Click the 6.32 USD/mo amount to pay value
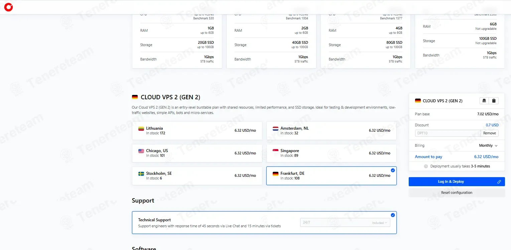Screen dimensions: 511x250 (x=486, y=157)
